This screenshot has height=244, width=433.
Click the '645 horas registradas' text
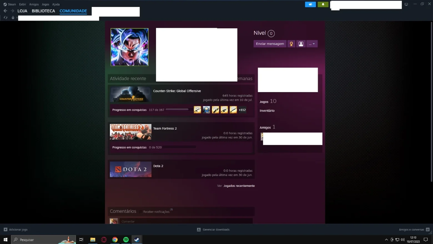237,96
